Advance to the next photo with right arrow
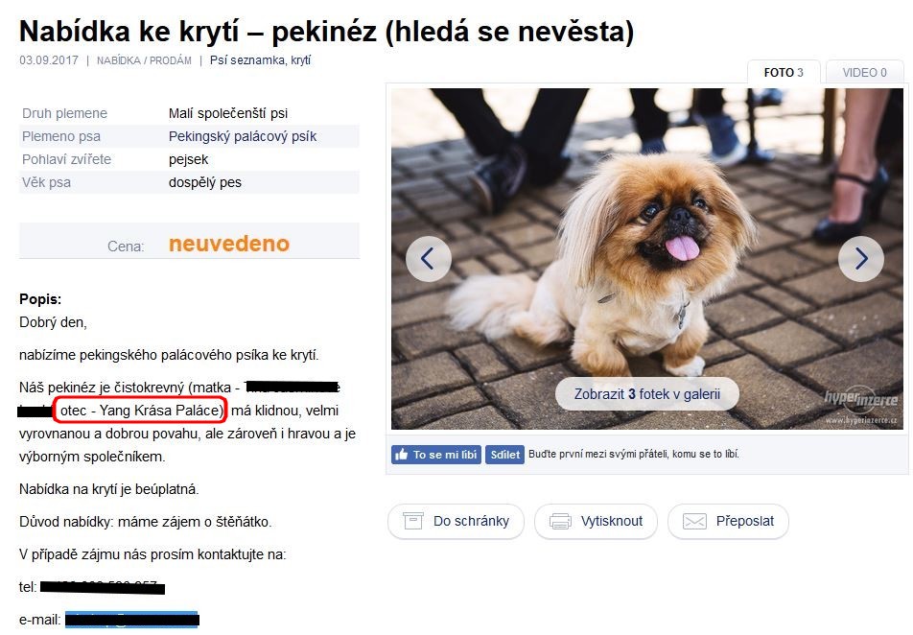The image size is (913, 635). coord(860,259)
